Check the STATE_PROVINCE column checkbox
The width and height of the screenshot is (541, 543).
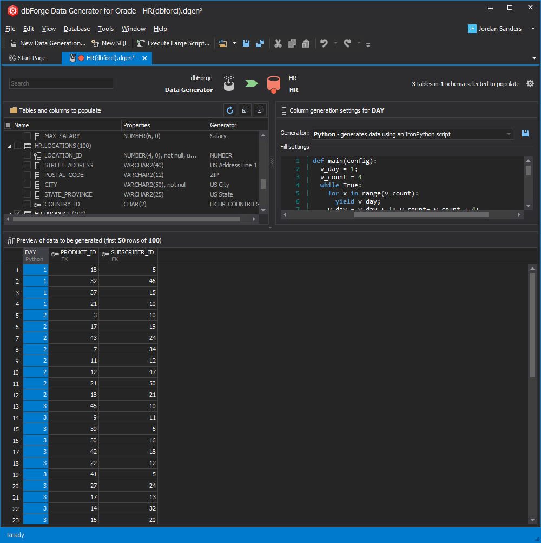[x=28, y=194]
